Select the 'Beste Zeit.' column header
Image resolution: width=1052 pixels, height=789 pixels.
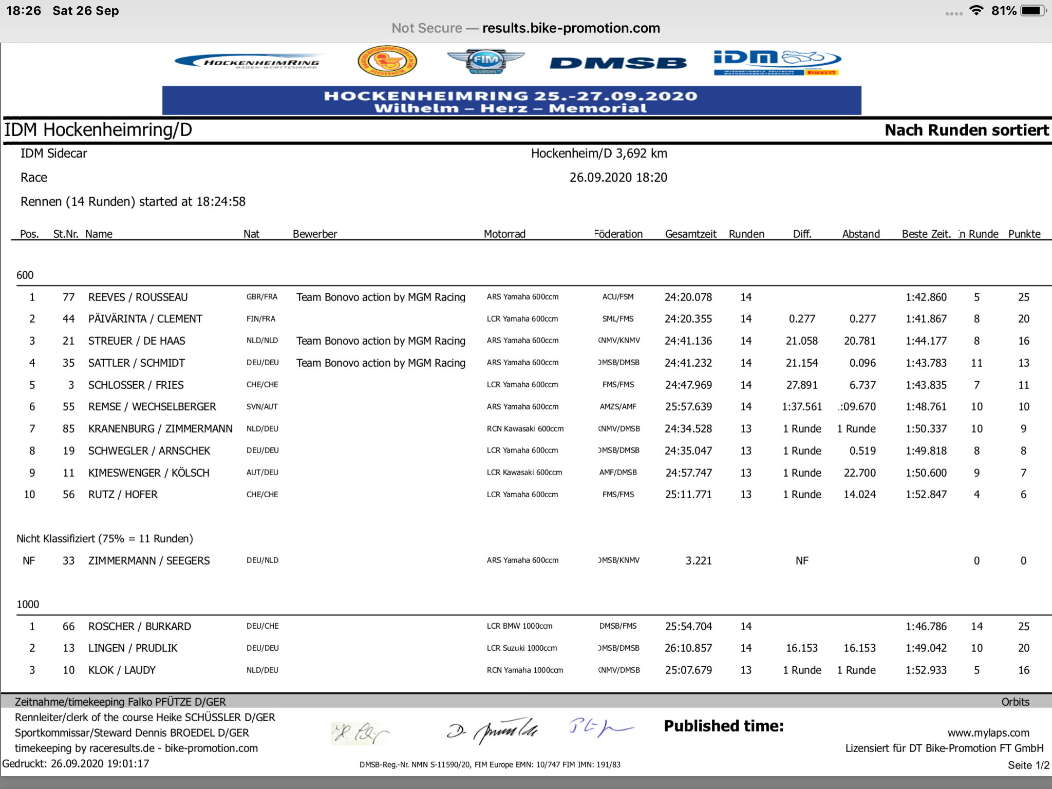926,234
